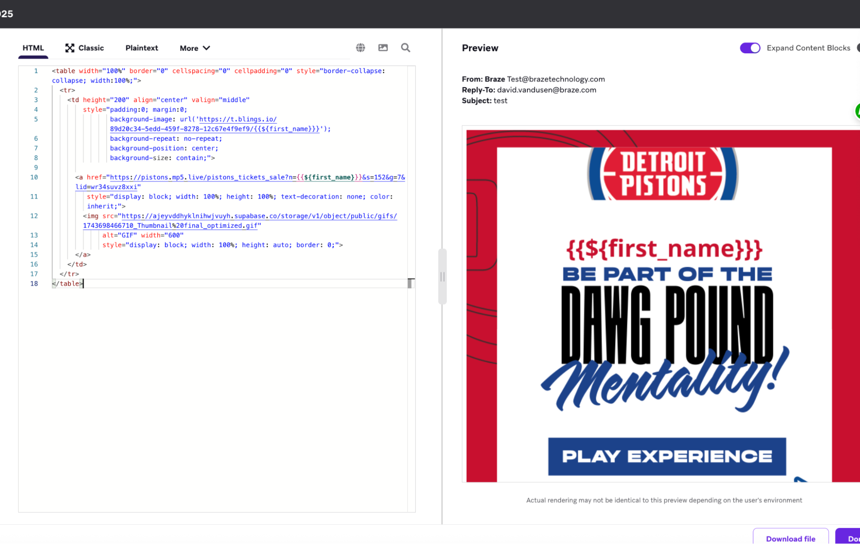The height and width of the screenshot is (544, 860).
Task: Click the chevron next to More
Action: coord(207,48)
